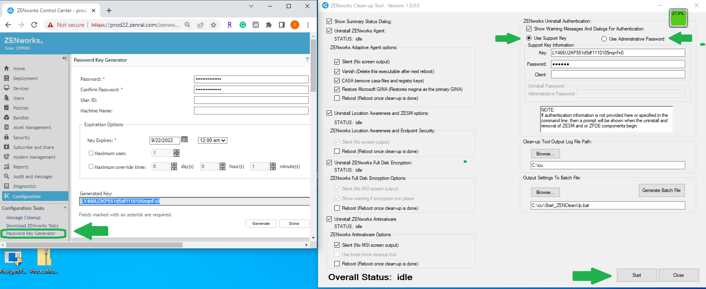The height and width of the screenshot is (289, 706).
Task: Open the browser zoom magnifier icon
Action: click(x=187, y=25)
